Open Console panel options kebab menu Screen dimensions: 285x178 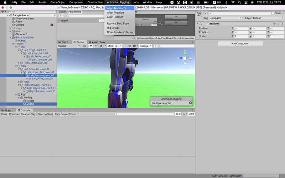pyautogui.click(x=192, y=110)
